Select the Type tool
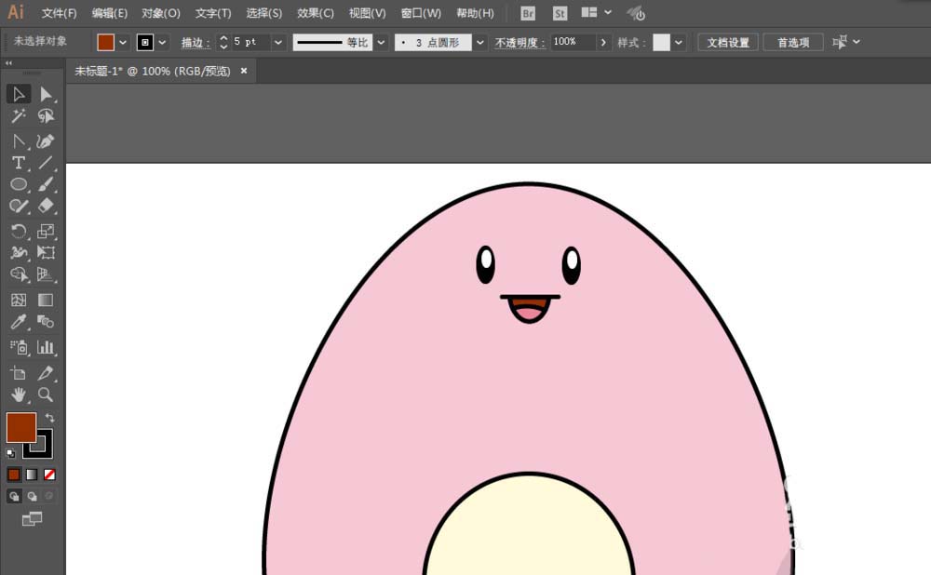Viewport: 931px width, 575px height. pyautogui.click(x=19, y=163)
